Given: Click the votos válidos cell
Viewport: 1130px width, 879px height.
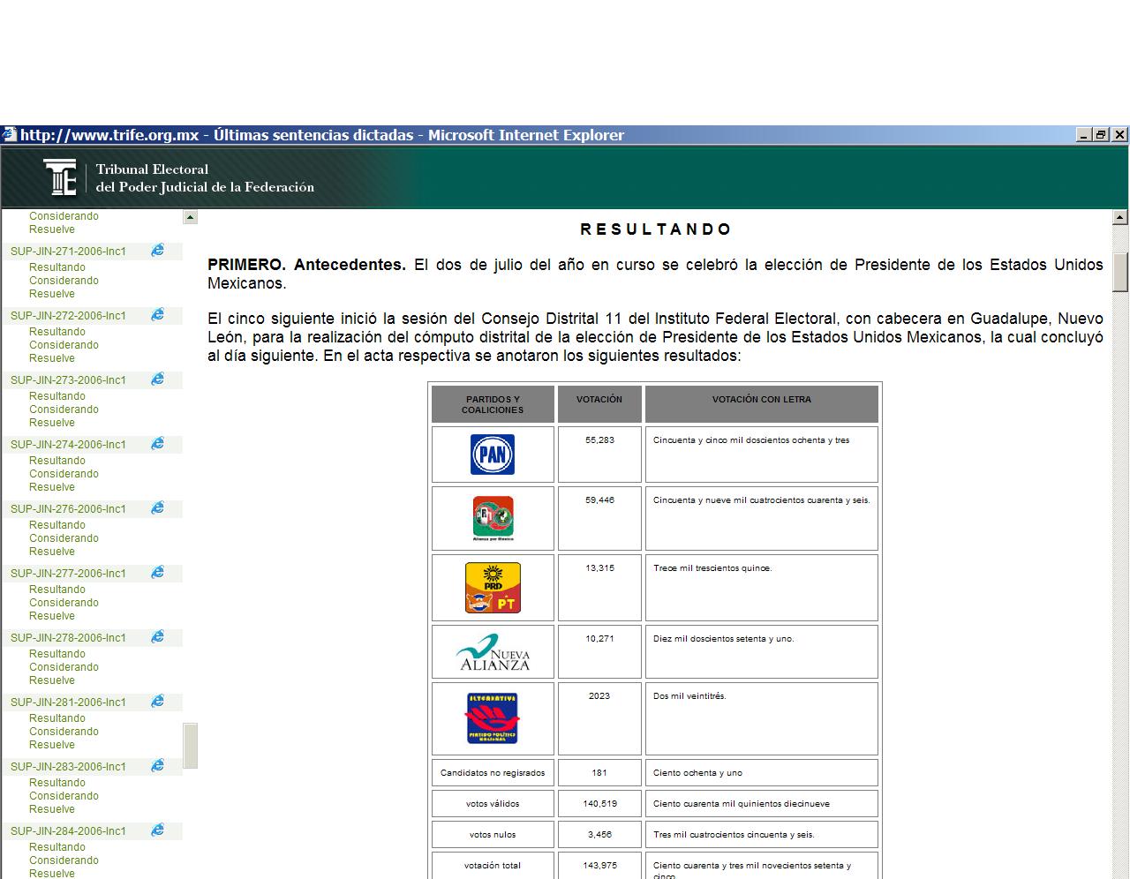Looking at the screenshot, I should (493, 804).
